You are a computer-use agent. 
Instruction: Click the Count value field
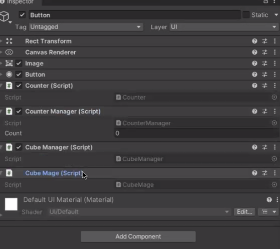tap(197, 133)
